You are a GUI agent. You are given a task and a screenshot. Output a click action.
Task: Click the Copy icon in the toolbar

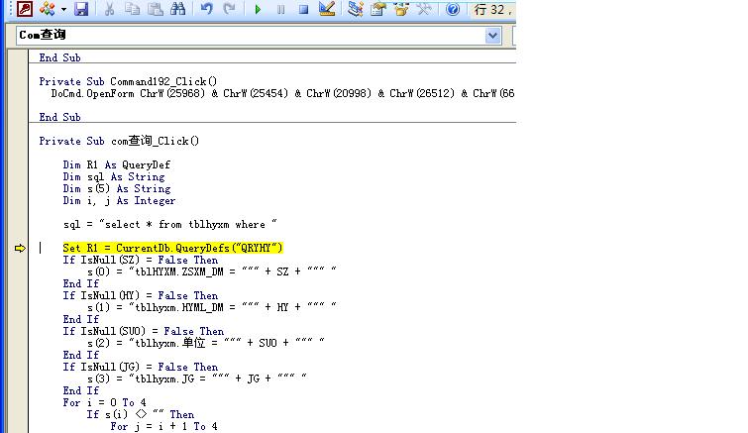(132, 9)
